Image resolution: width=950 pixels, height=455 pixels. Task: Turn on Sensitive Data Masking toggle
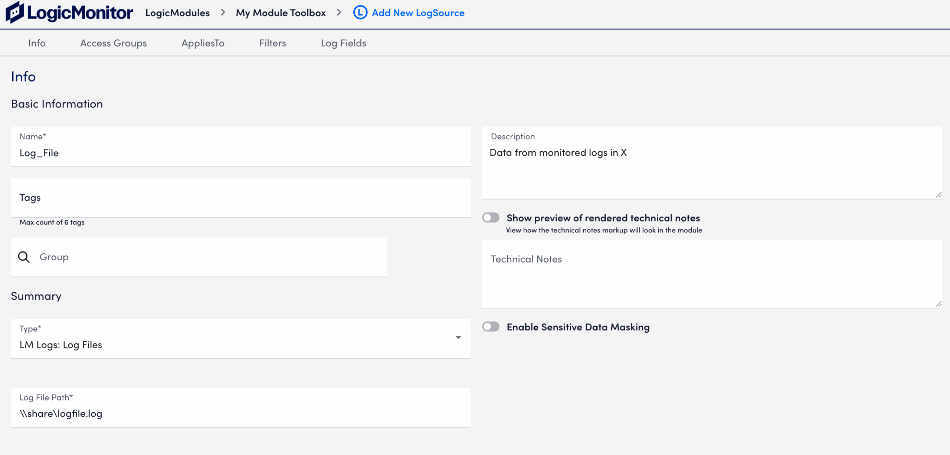point(491,327)
